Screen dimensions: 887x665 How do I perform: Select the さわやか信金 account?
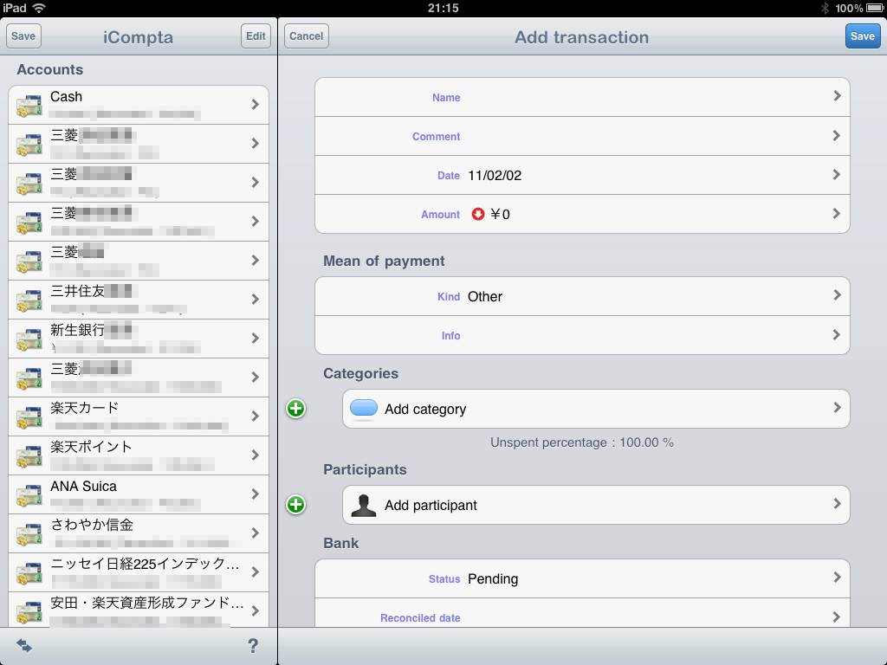139,533
